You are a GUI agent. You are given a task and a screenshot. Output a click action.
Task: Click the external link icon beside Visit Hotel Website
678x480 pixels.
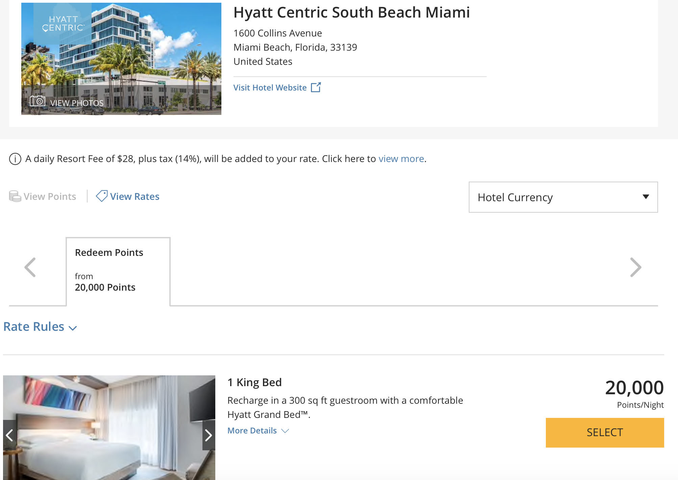pyautogui.click(x=316, y=87)
